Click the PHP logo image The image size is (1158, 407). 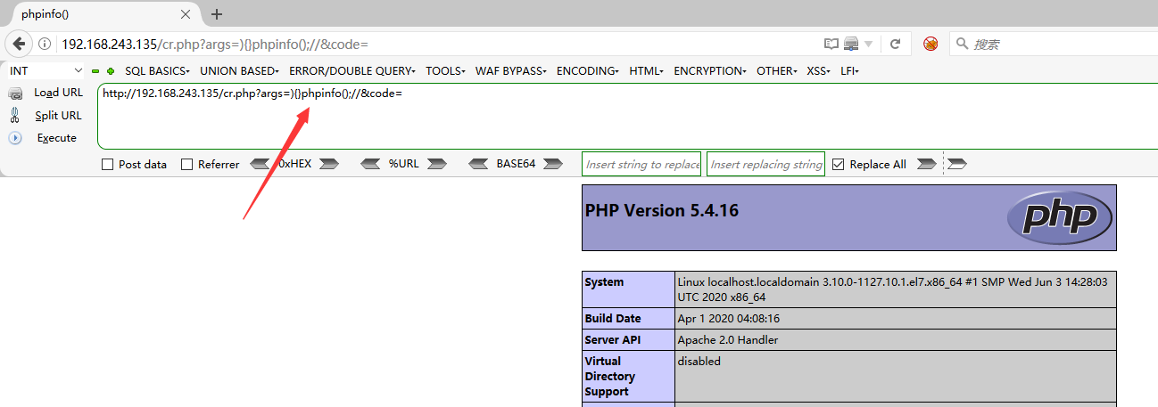coord(1059,217)
